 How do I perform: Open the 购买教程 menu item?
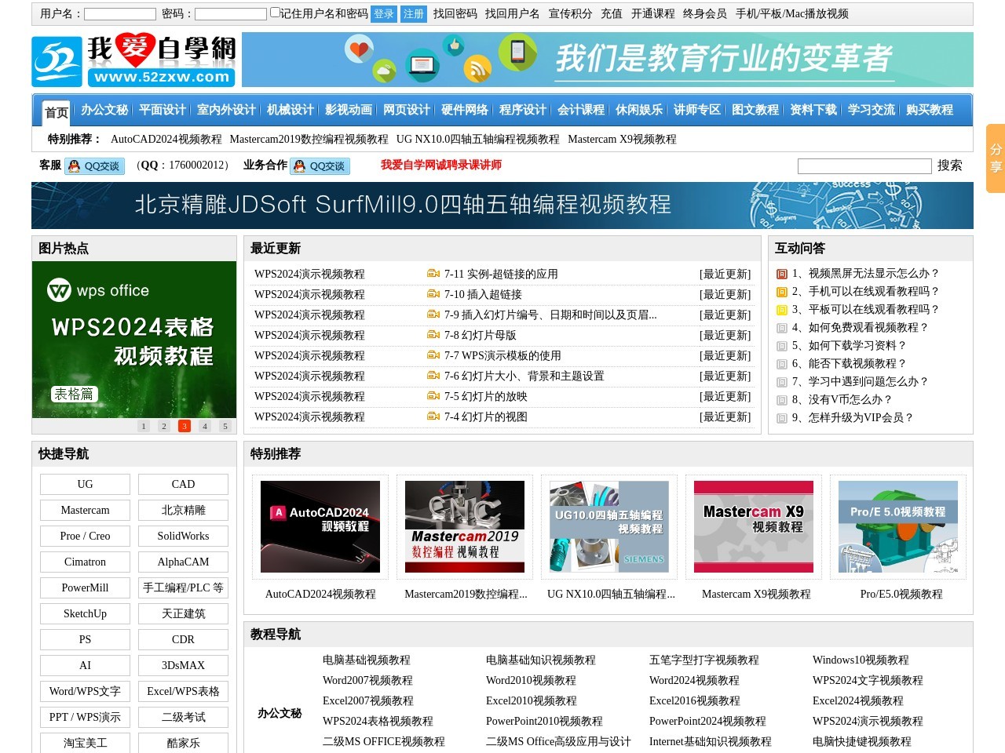[x=930, y=110]
